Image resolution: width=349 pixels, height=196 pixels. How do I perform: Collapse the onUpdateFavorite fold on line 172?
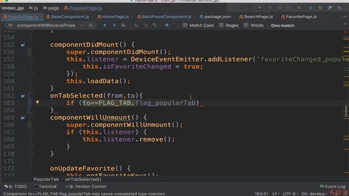pyautogui.click(x=31, y=169)
